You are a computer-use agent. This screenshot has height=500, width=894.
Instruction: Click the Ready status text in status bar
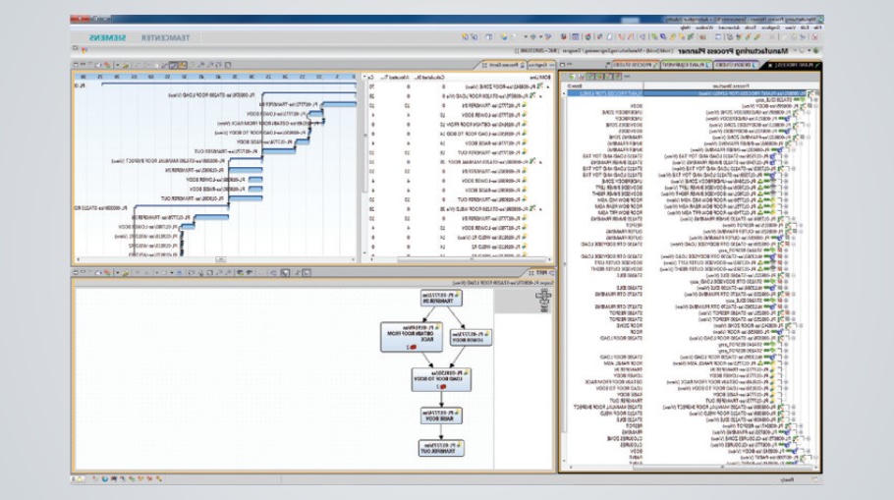click(787, 480)
